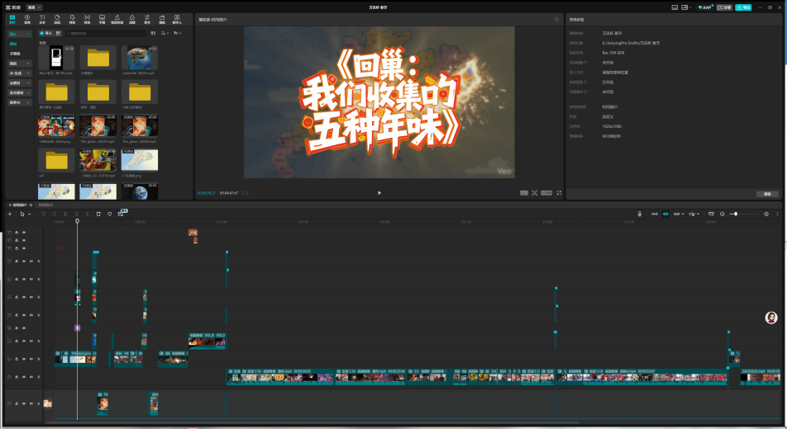This screenshot has height=429, width=787.
Task: Switch to the second timeline tab
Action: (x=44, y=205)
